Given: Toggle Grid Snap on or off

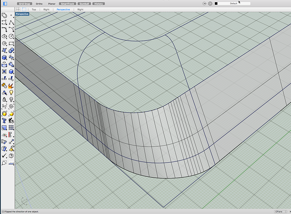Looking at the screenshot, I should coord(25,3).
